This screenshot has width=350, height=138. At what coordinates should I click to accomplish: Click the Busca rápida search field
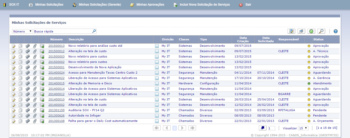(63, 31)
